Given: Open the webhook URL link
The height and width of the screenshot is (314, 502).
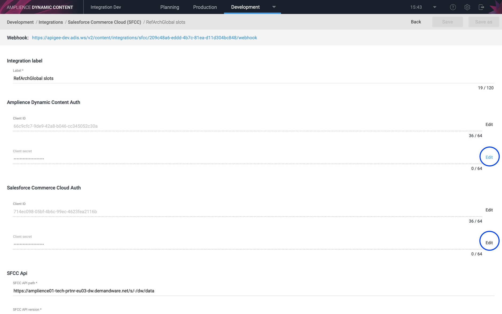Looking at the screenshot, I should 144,38.
